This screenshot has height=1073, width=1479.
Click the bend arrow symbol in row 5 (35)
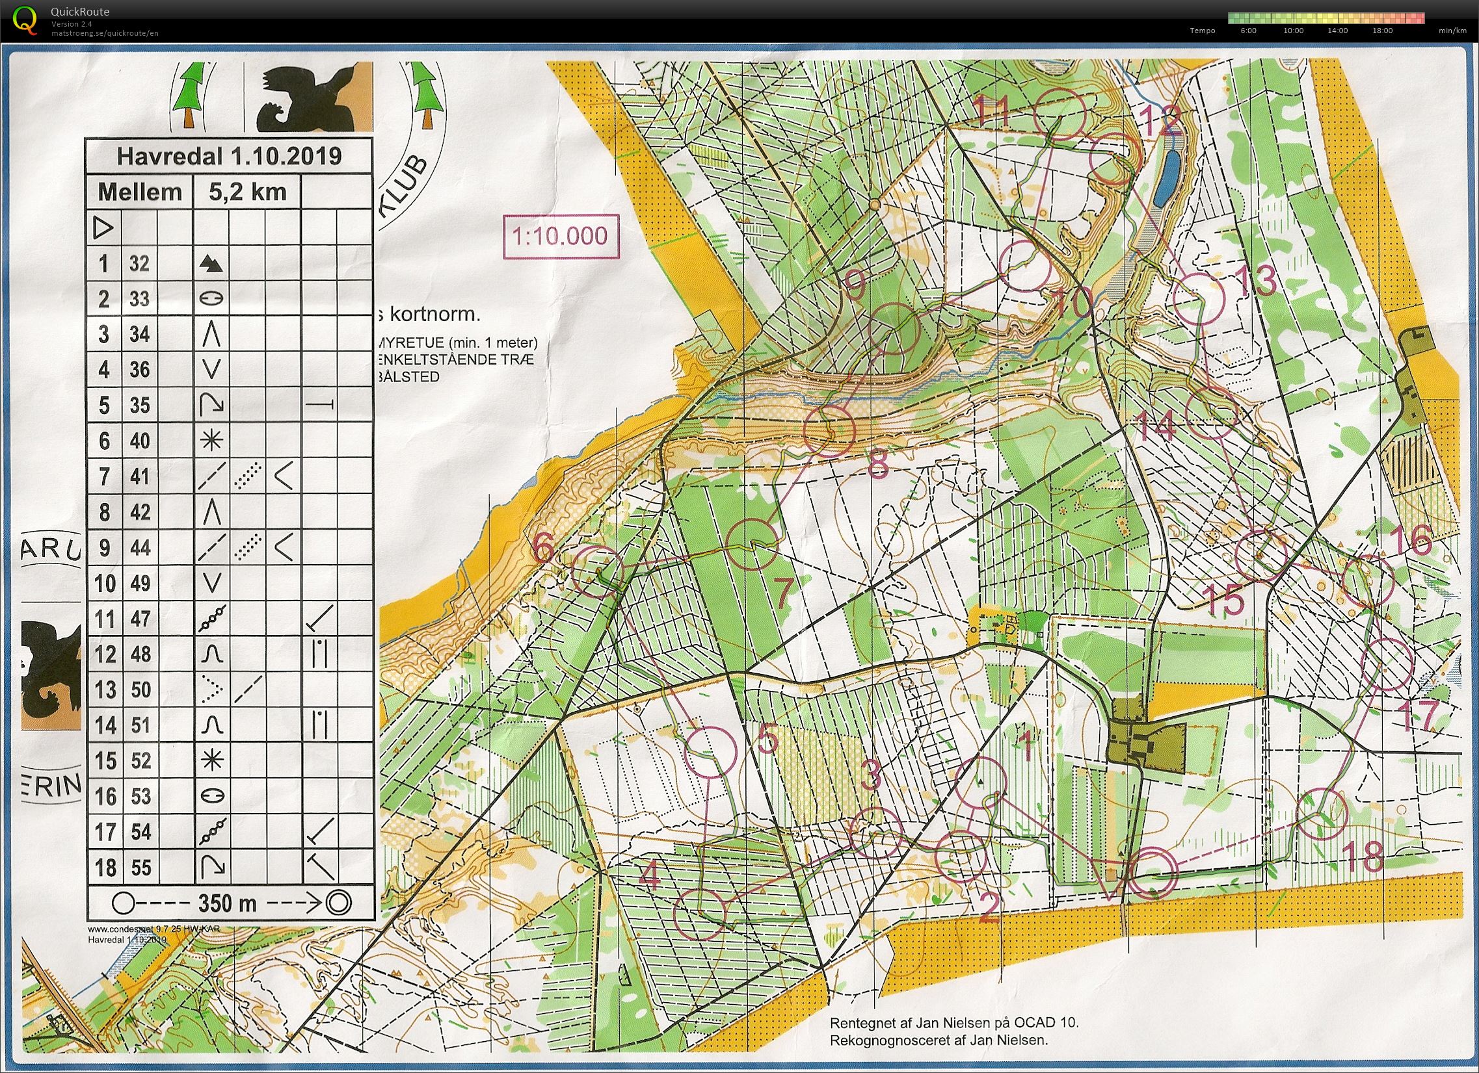pos(211,406)
